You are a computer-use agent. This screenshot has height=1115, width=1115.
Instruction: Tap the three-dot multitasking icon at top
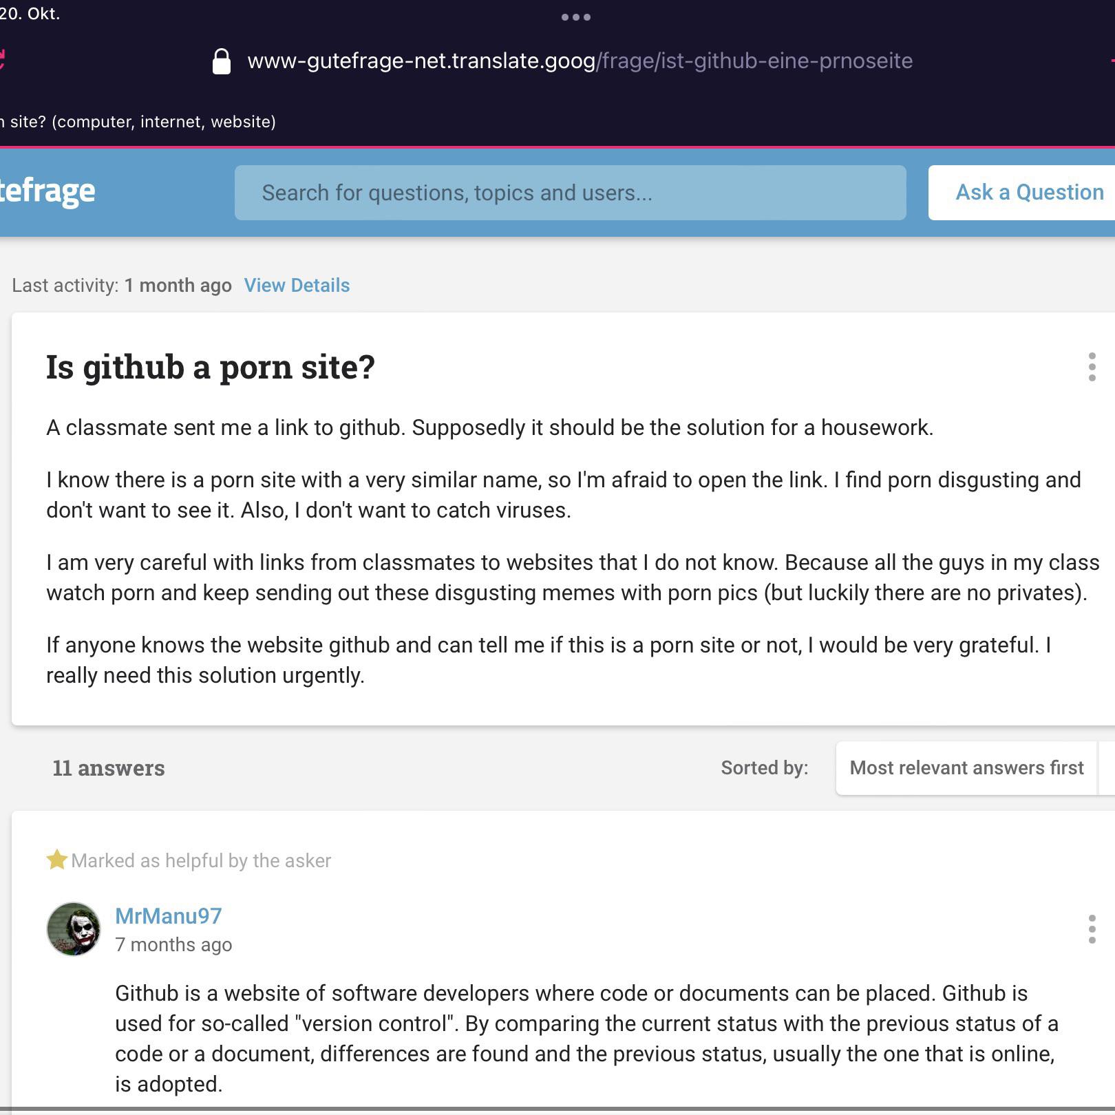click(576, 17)
